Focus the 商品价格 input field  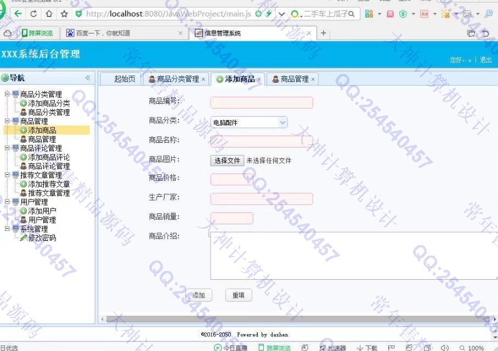pos(231,179)
